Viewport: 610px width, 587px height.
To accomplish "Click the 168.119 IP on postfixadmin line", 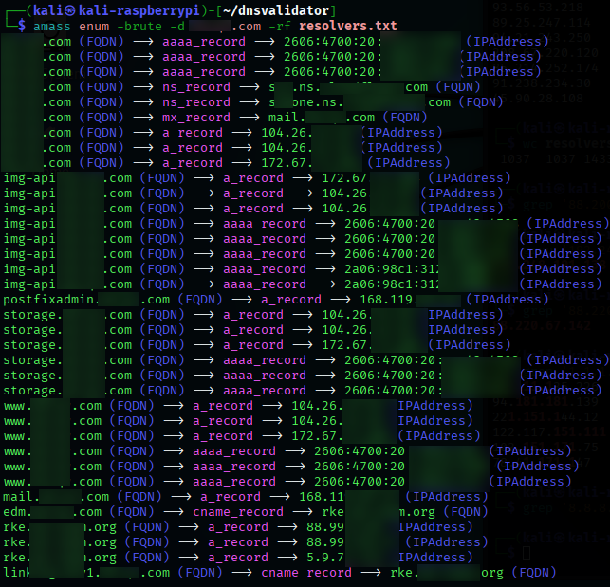I will 386,300.
